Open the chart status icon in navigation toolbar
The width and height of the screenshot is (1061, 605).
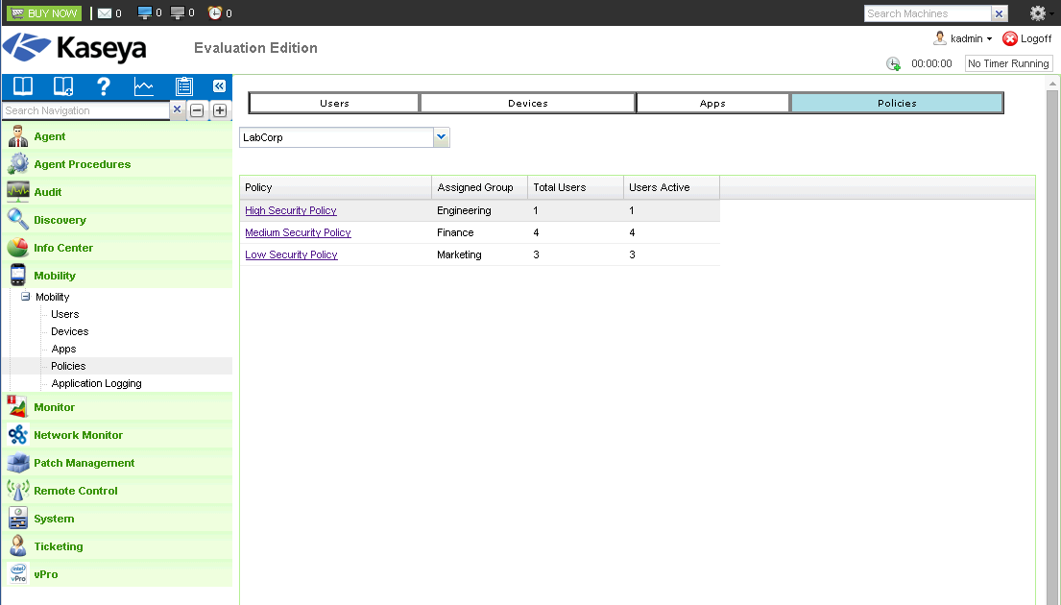[143, 85]
